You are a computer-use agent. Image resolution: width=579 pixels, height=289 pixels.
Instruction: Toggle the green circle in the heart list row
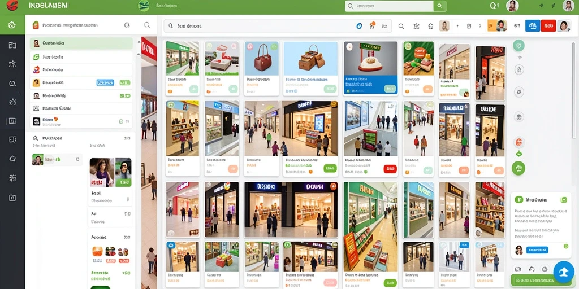121,121
